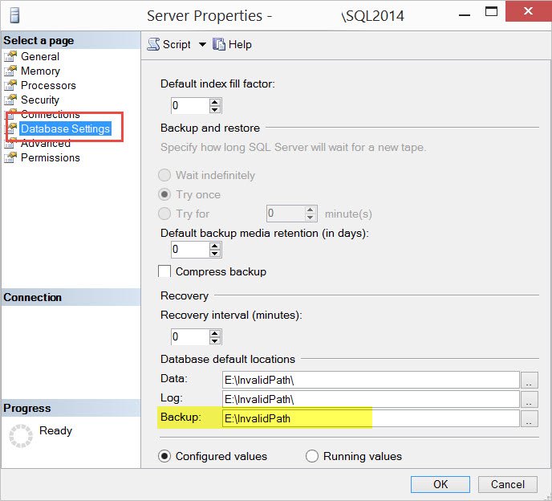The width and height of the screenshot is (552, 501).
Task: Open the Memory page
Action: 40,71
